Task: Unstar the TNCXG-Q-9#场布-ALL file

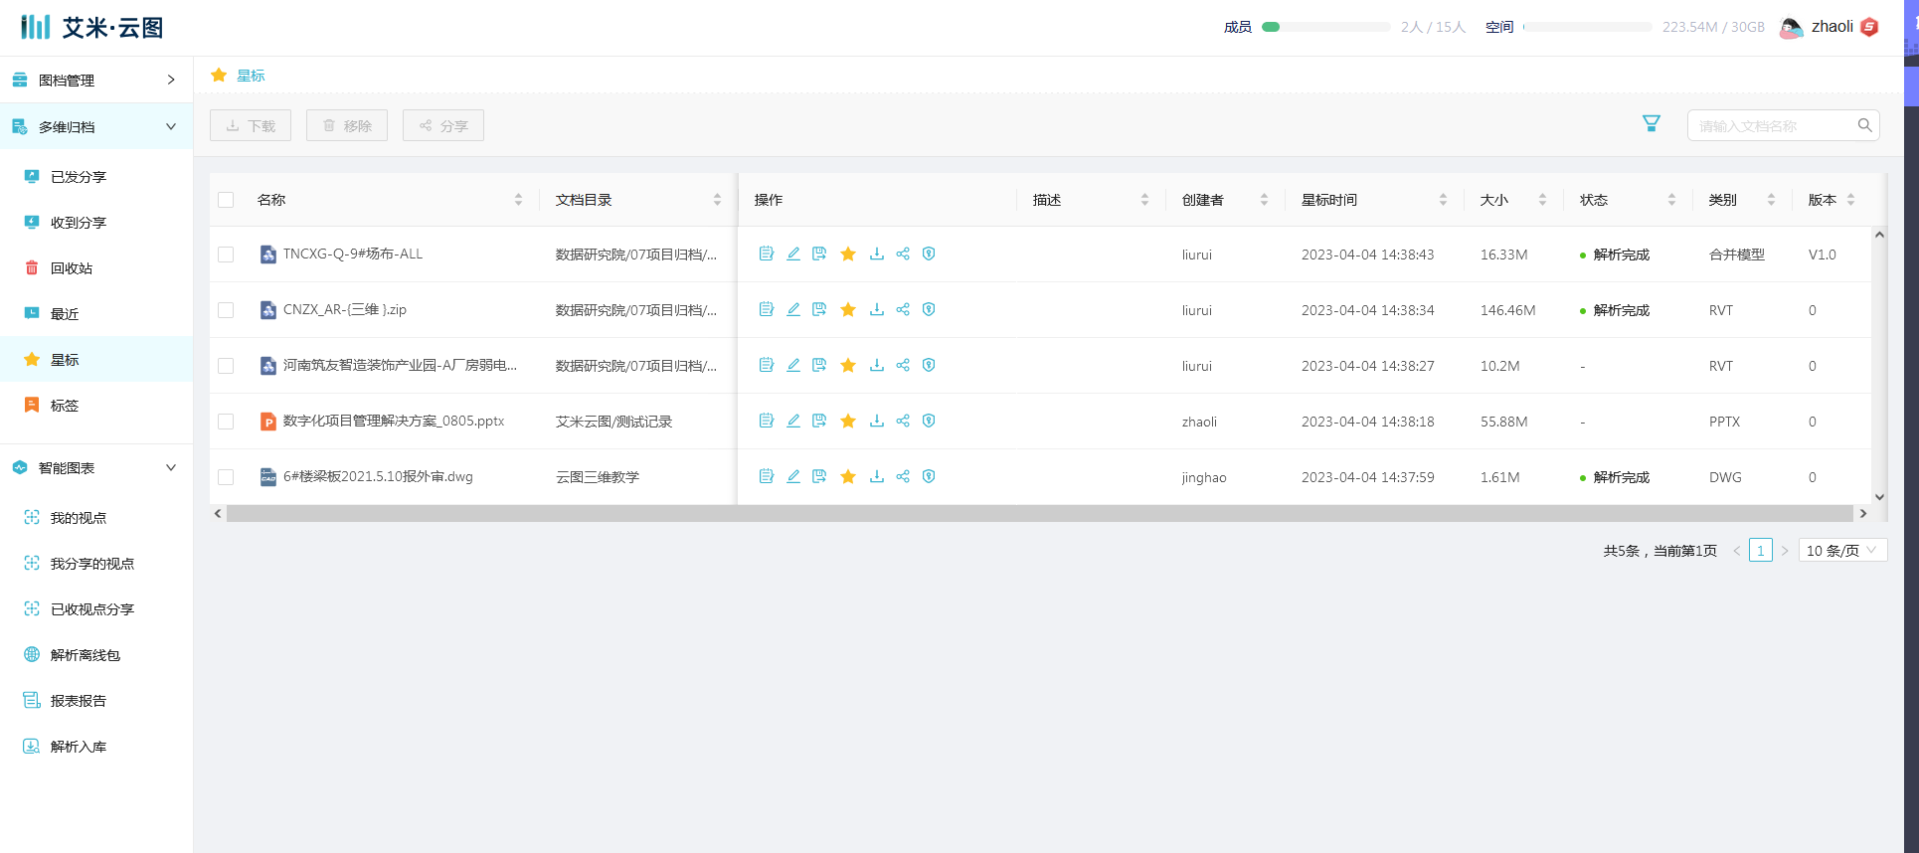Action: click(848, 255)
